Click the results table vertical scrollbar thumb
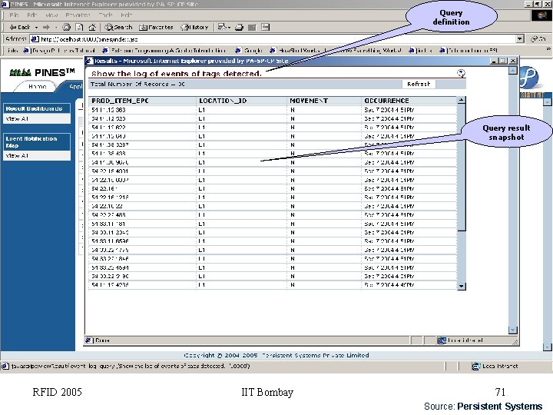 click(x=461, y=168)
